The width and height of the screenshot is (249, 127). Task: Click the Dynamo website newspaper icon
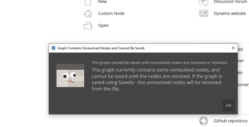204,13
